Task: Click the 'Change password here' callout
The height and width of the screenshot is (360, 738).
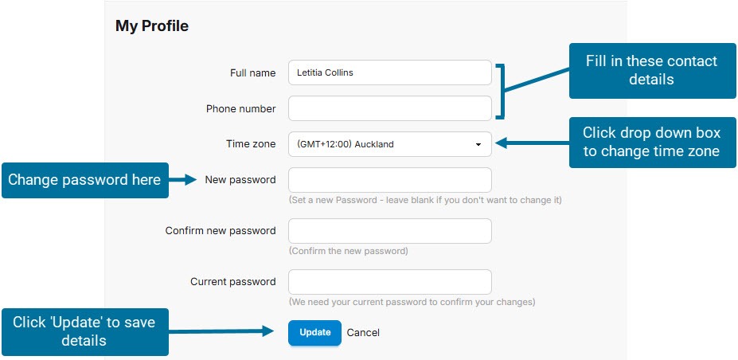Action: coord(84,180)
